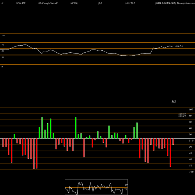
Task: Click the MR axis label '80'
Action: [x=190, y=116]
